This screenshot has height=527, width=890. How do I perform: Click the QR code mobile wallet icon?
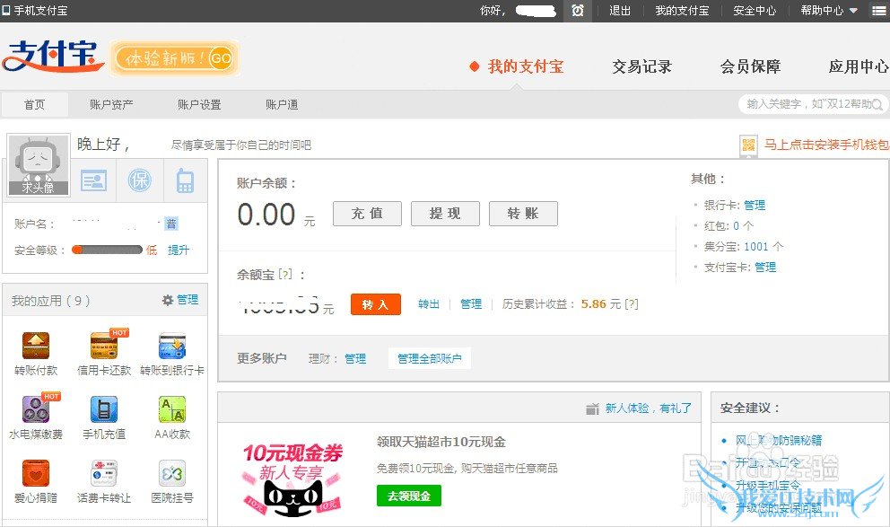coord(748,145)
